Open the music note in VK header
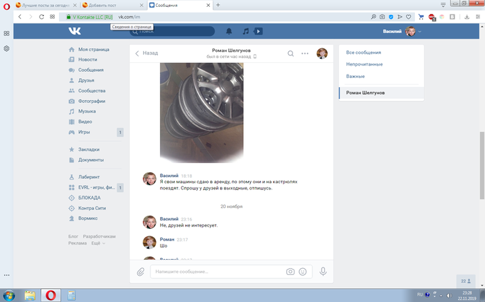This screenshot has width=485, height=302. click(245, 31)
